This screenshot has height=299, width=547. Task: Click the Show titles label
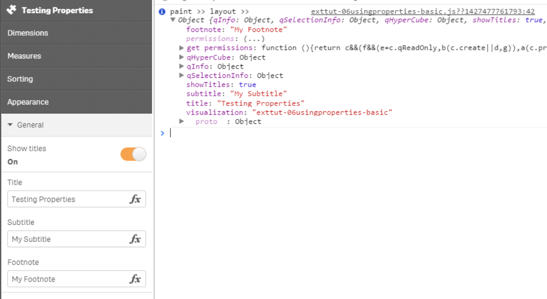(27, 149)
